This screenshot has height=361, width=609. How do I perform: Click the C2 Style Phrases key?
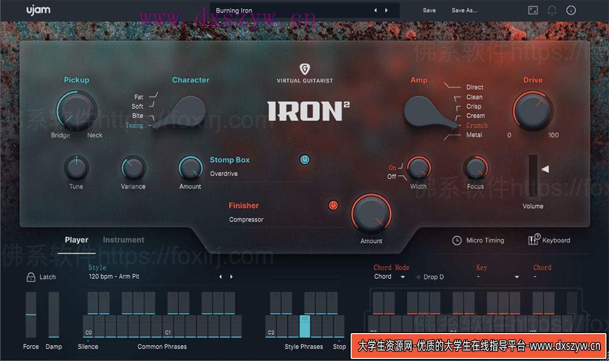(271, 326)
